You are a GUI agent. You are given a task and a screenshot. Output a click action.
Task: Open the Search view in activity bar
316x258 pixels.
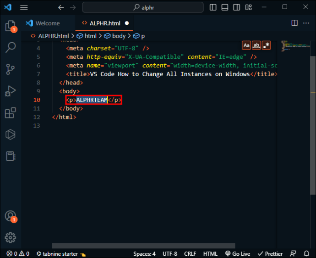[x=10, y=47]
